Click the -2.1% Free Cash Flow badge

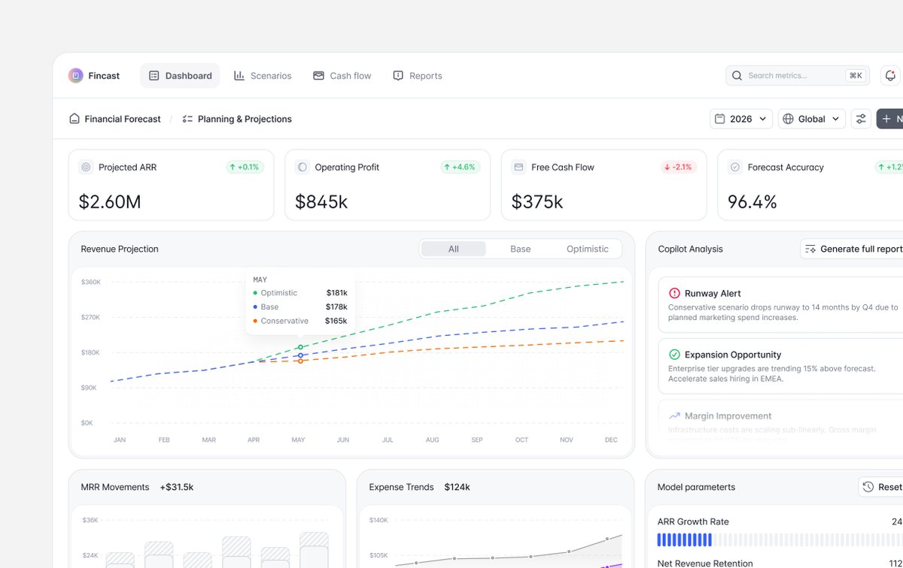click(x=678, y=167)
